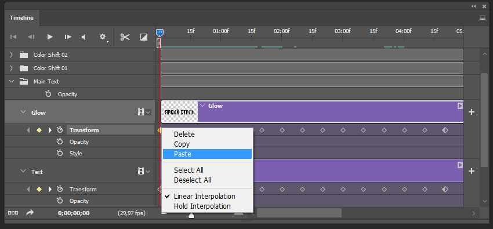Convert to frame animation icon
This screenshot has width=493, height=229.
tap(13, 213)
